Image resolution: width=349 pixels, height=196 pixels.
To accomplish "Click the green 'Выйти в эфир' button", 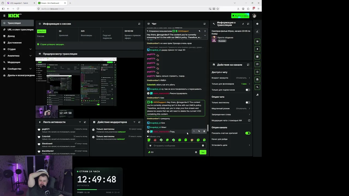I will pos(240,16).
